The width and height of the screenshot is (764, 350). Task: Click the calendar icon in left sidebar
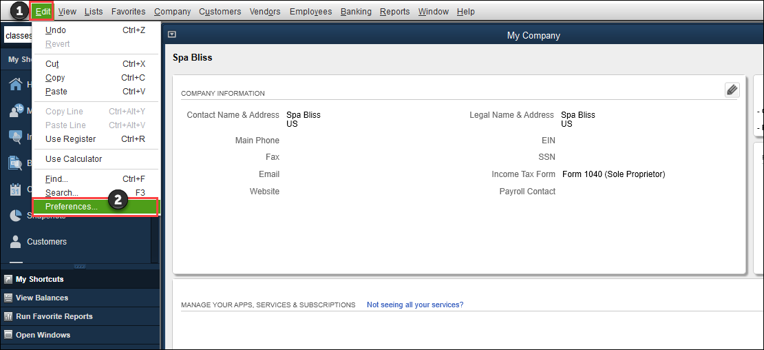[15, 189]
